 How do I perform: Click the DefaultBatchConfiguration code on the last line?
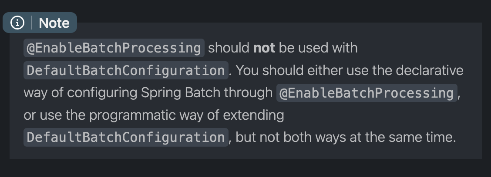(126, 138)
